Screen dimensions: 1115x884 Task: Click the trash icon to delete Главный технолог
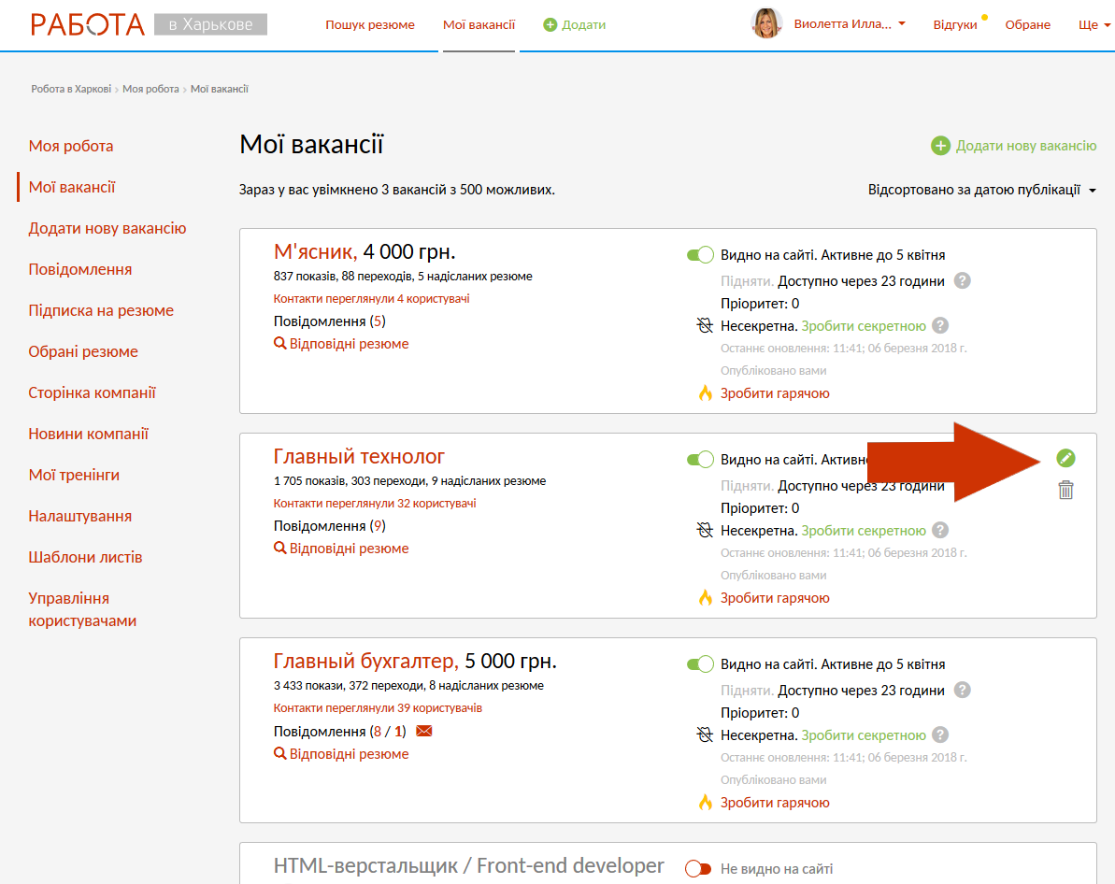[1065, 490]
